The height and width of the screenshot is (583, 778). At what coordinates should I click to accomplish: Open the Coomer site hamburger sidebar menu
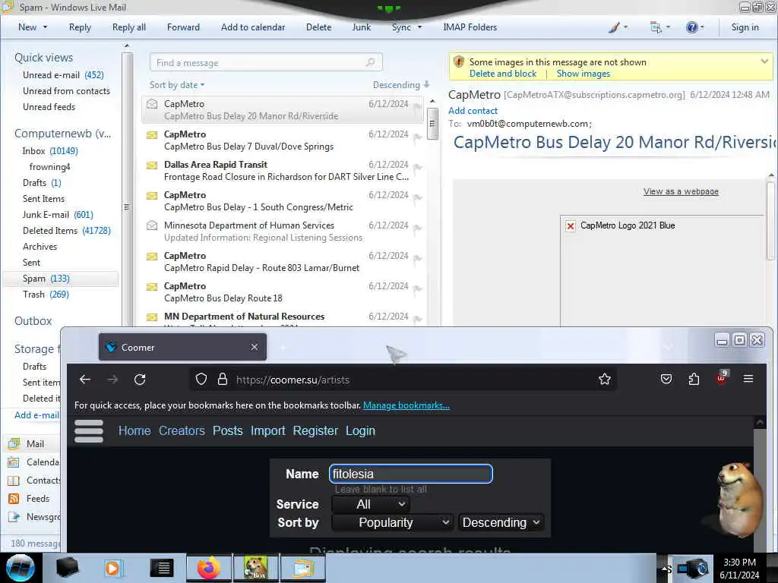pos(89,431)
